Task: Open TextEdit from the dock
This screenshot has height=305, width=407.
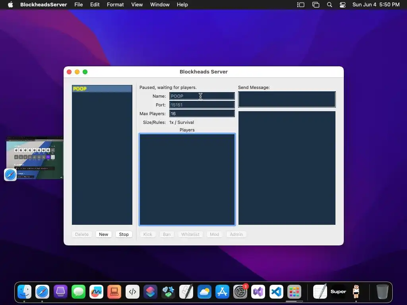Action: pos(320,291)
